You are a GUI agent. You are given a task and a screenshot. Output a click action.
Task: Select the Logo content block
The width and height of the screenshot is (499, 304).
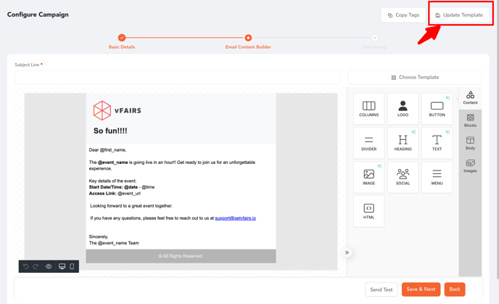point(403,109)
